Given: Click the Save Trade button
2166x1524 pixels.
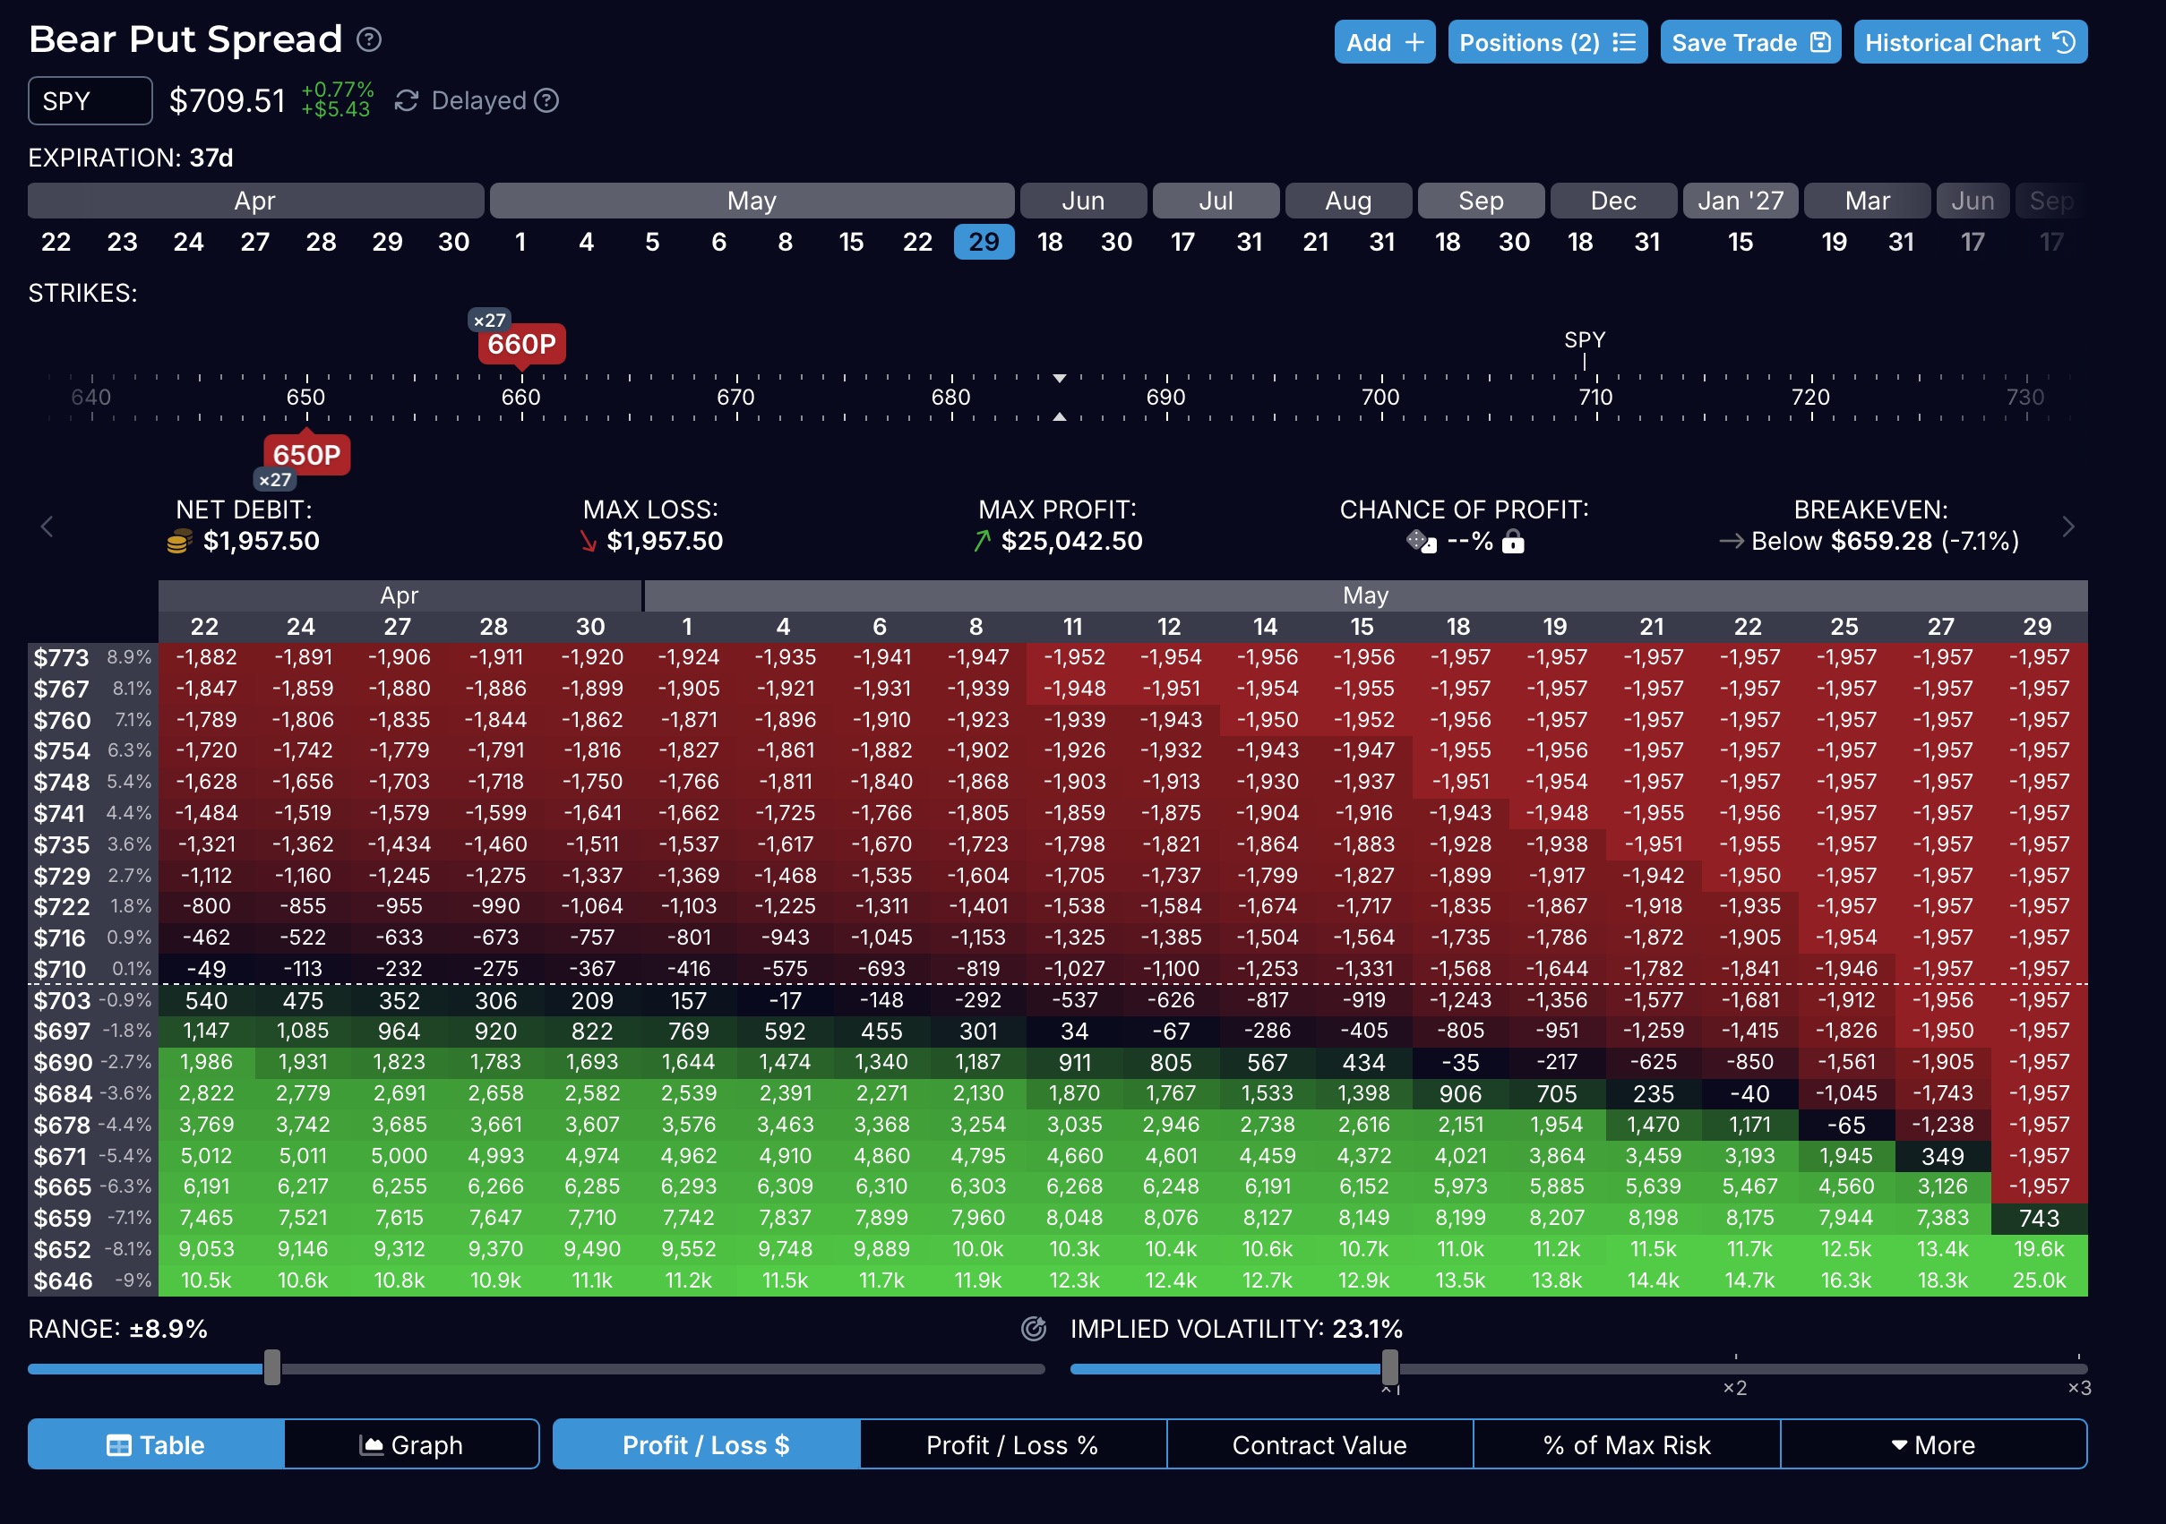Looking at the screenshot, I should 1749,42.
